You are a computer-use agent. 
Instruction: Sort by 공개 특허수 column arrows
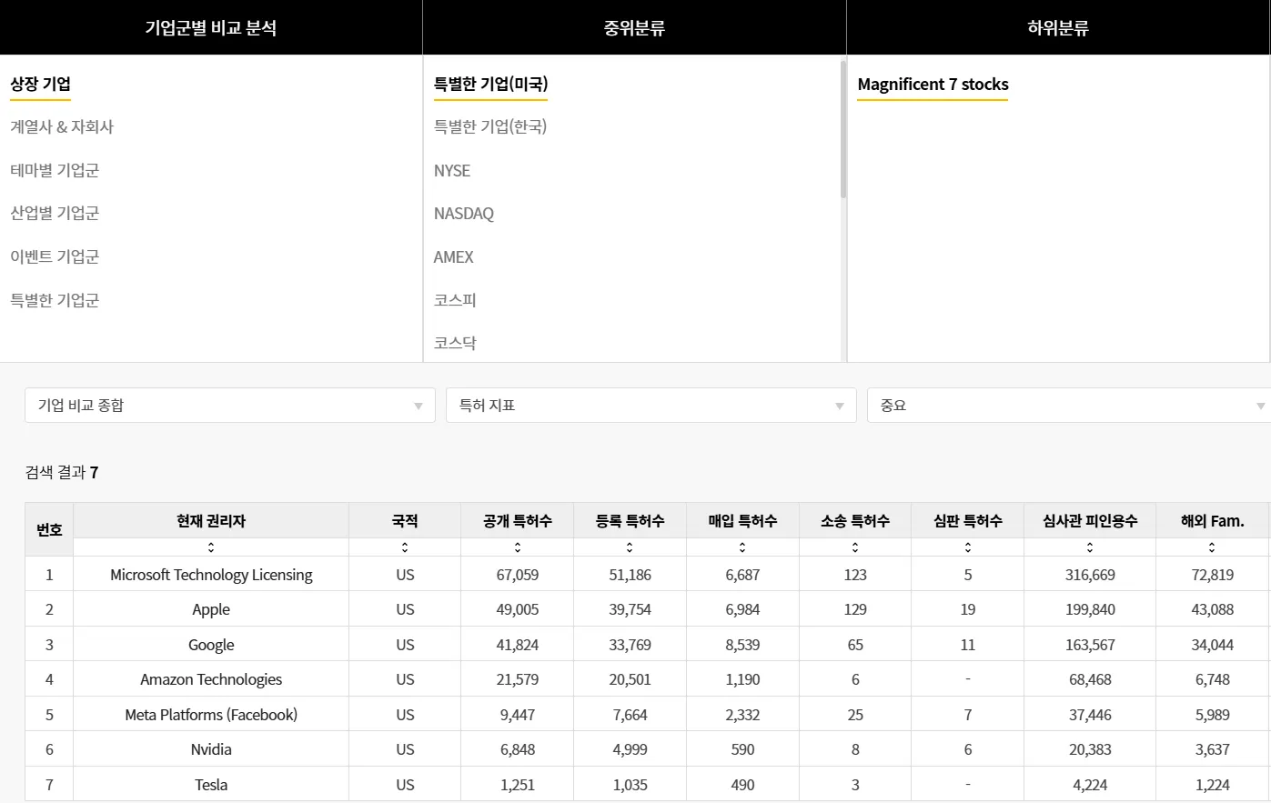pos(518,547)
